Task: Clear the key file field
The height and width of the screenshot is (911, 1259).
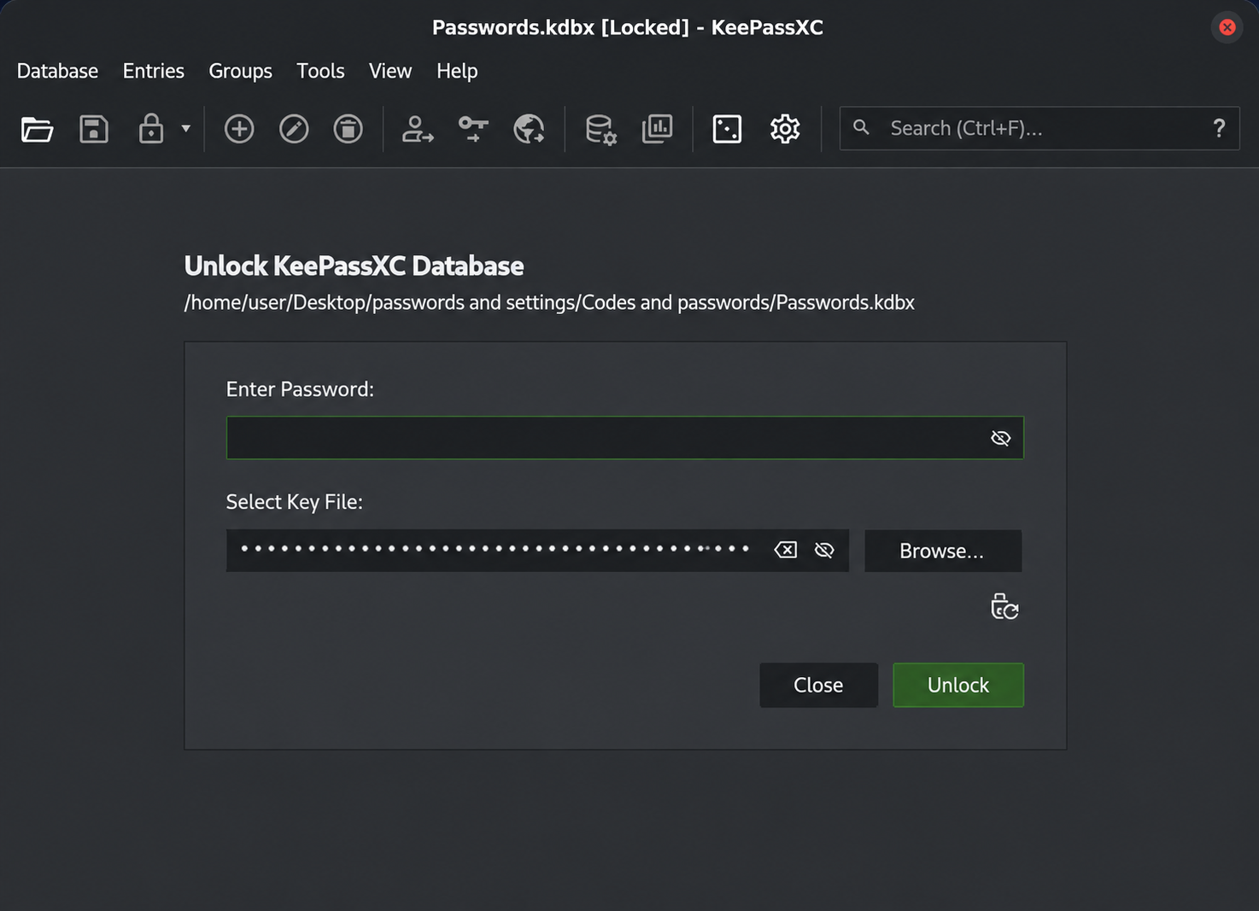Action: point(786,550)
